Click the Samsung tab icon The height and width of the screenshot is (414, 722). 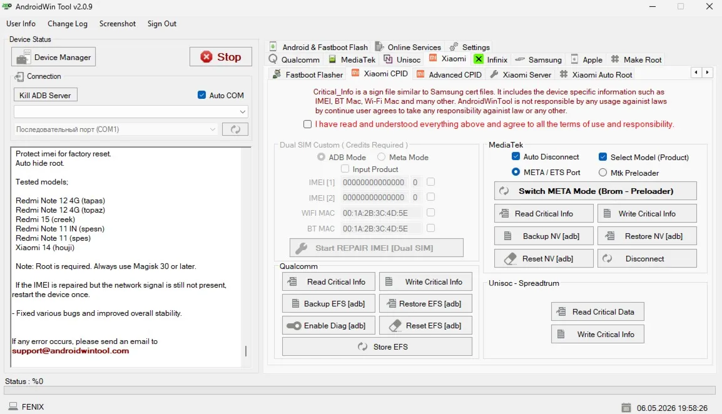[520, 59]
